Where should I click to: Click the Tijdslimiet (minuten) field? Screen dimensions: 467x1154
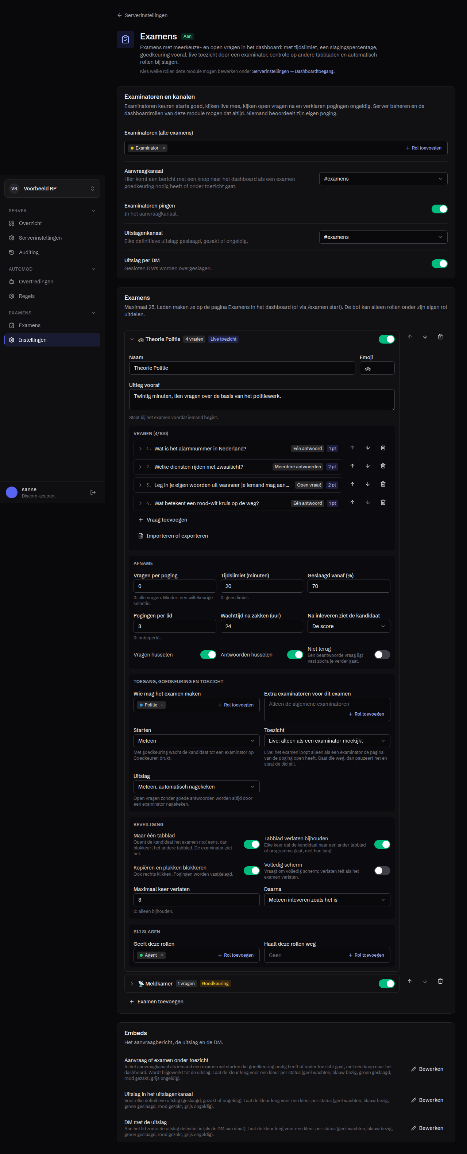point(262,586)
